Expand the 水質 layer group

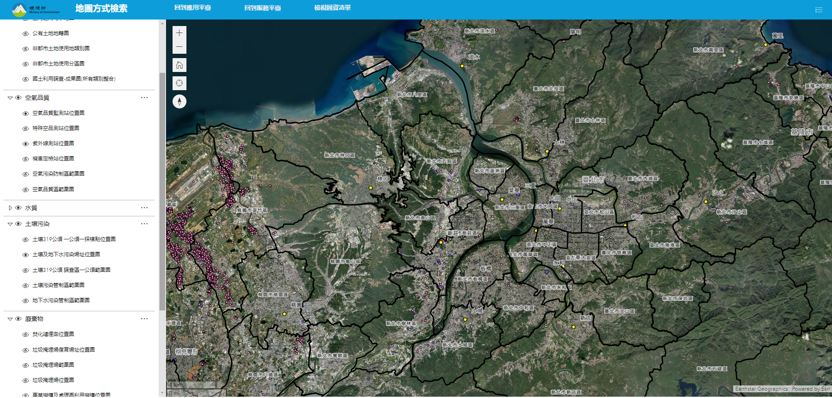point(10,208)
